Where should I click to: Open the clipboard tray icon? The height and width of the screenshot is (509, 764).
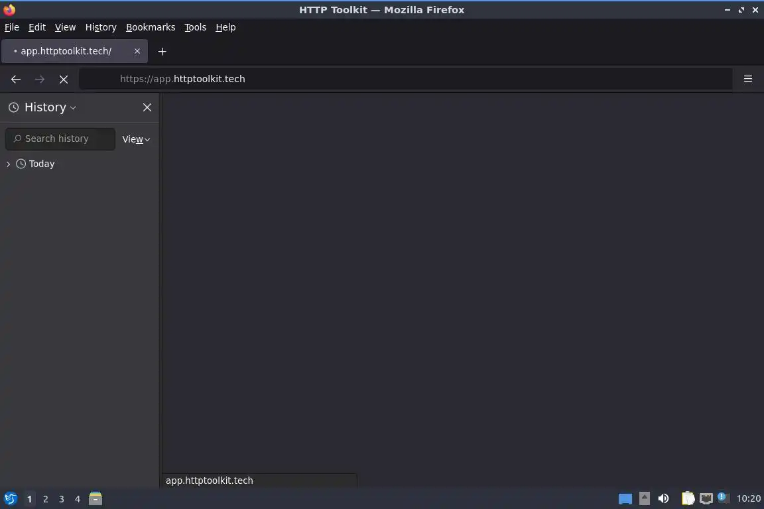point(688,498)
